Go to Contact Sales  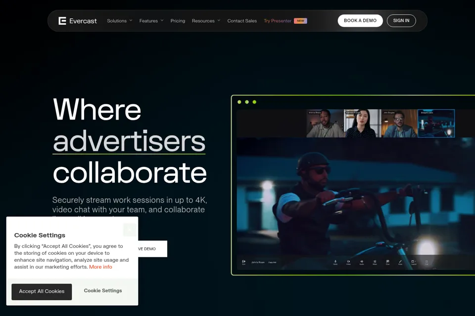pos(242,21)
